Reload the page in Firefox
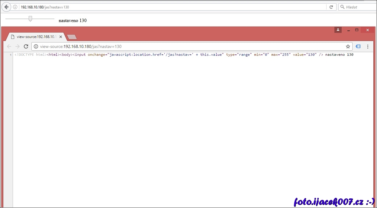Screen dimensions: 377x208 331,7
